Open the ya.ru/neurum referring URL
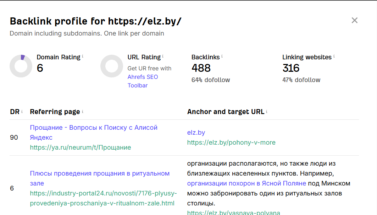 click(80, 147)
